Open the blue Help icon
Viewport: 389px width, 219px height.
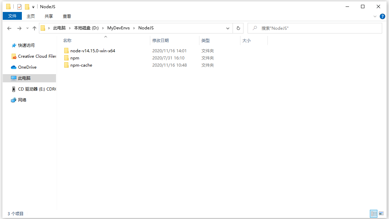coord(383,16)
